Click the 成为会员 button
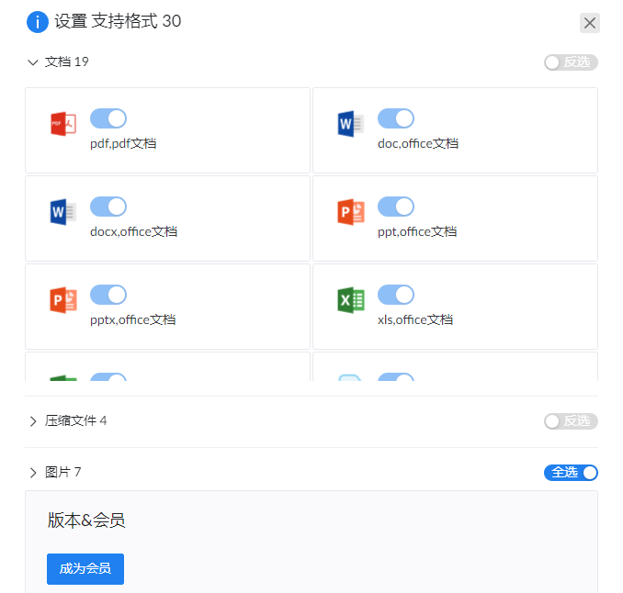Image resolution: width=623 pixels, height=593 pixels. [85, 569]
